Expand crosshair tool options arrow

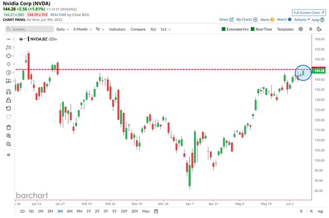[13, 39]
